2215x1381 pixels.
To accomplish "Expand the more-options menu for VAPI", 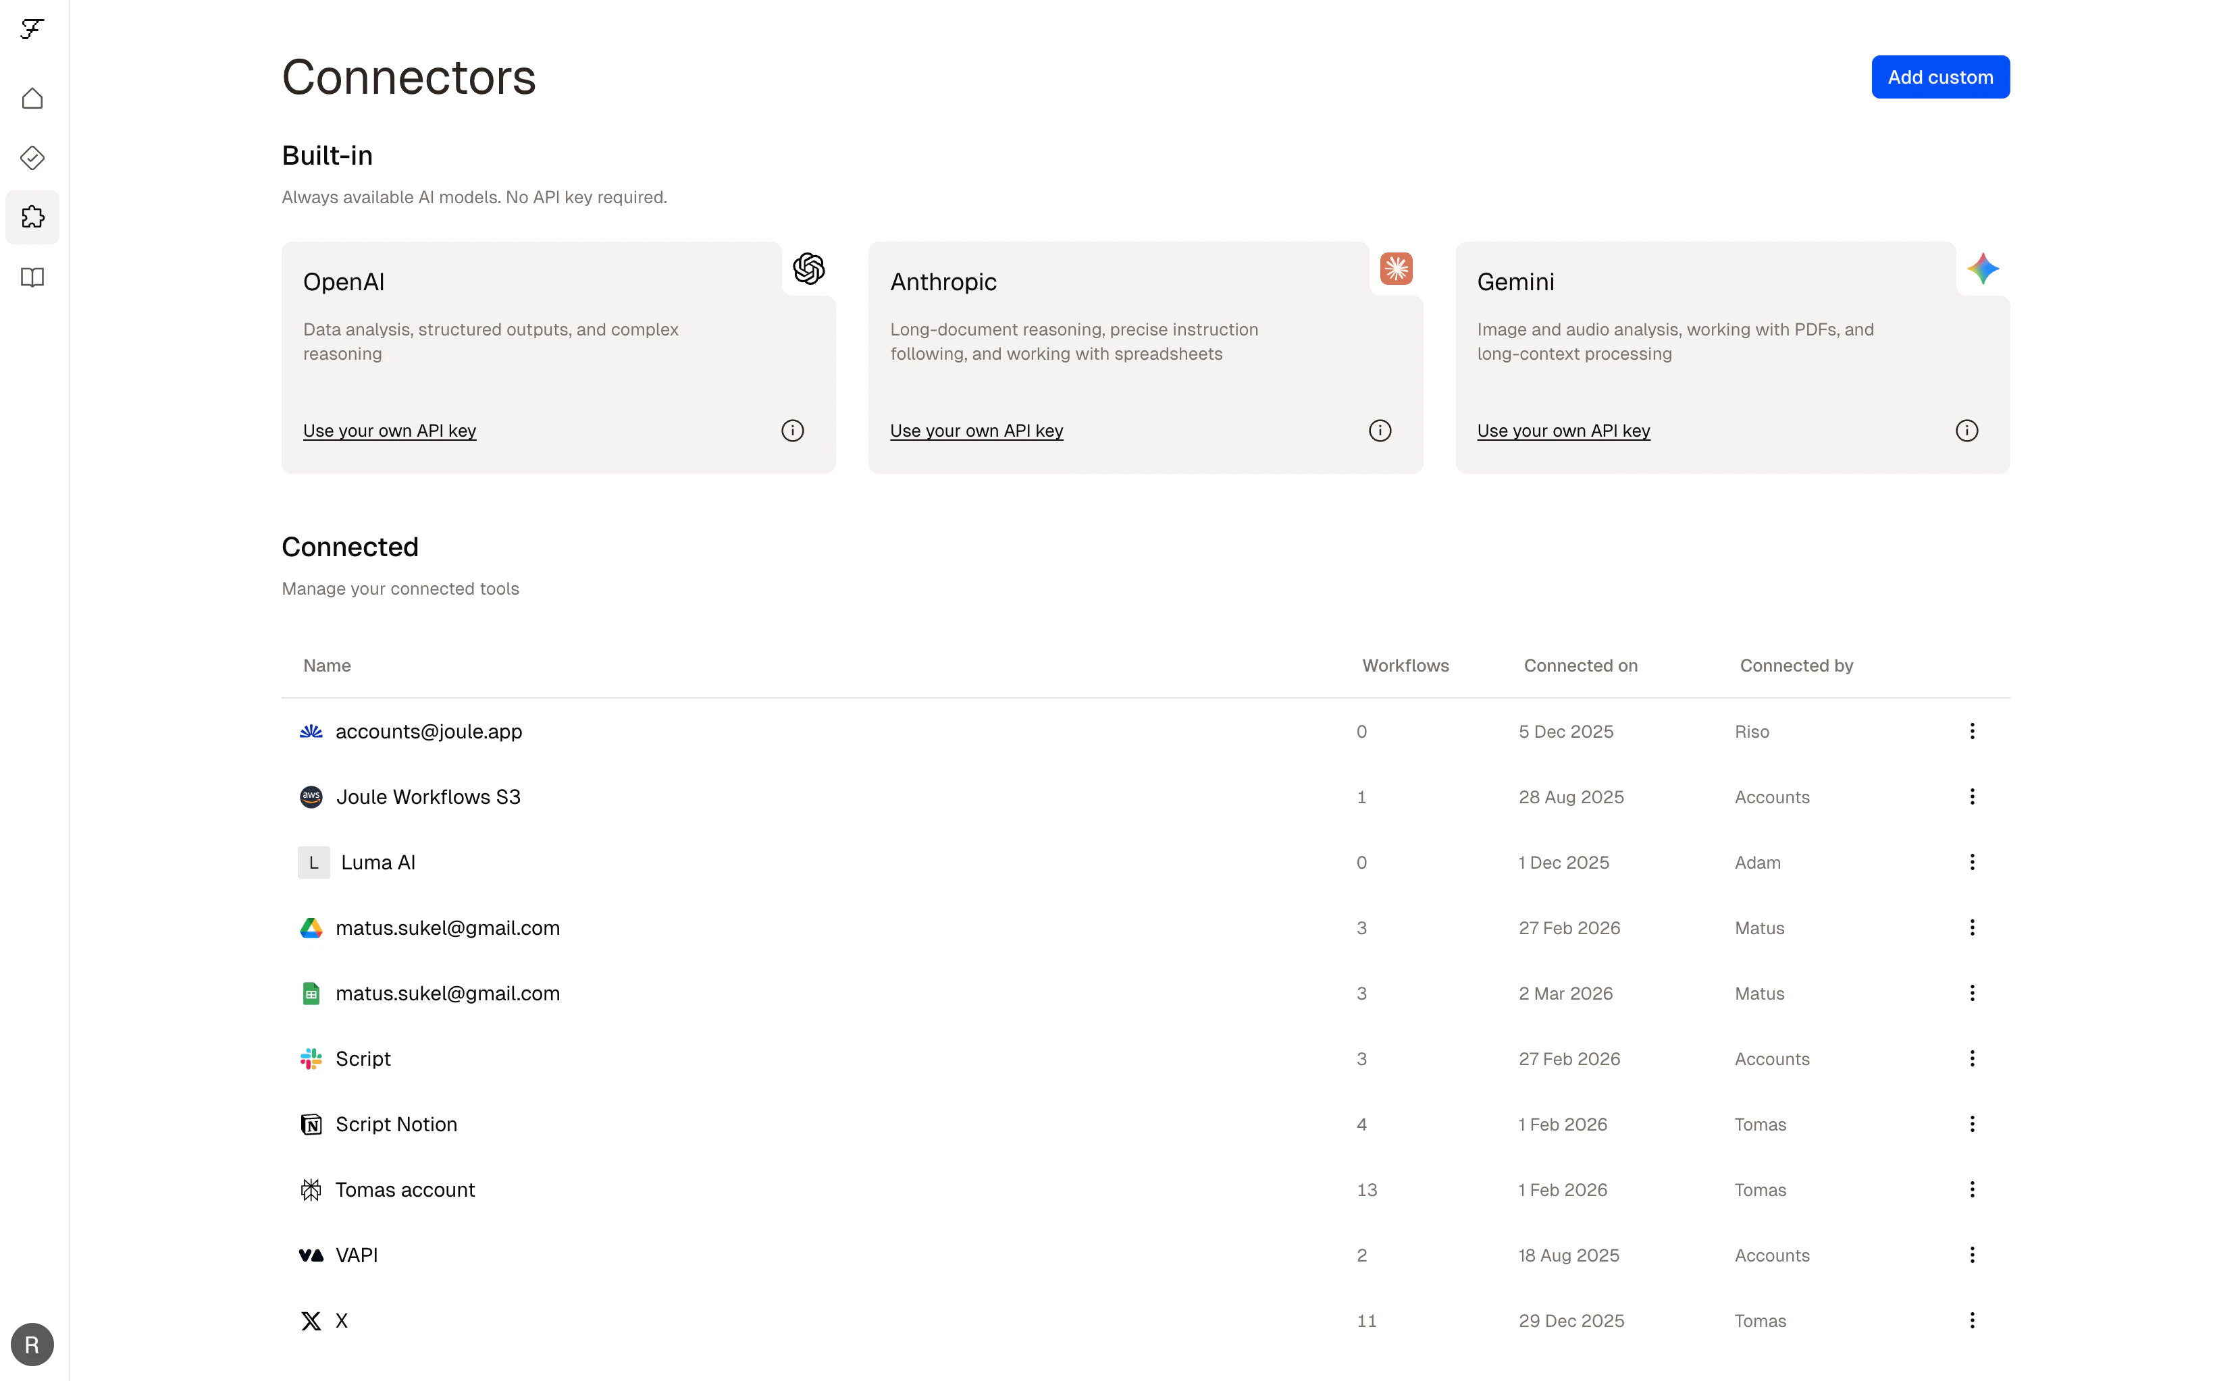I will click(1972, 1255).
